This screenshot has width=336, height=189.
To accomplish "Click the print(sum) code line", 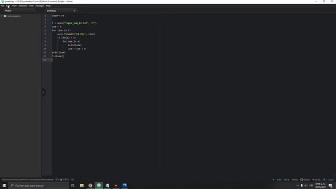I will click(x=58, y=52).
